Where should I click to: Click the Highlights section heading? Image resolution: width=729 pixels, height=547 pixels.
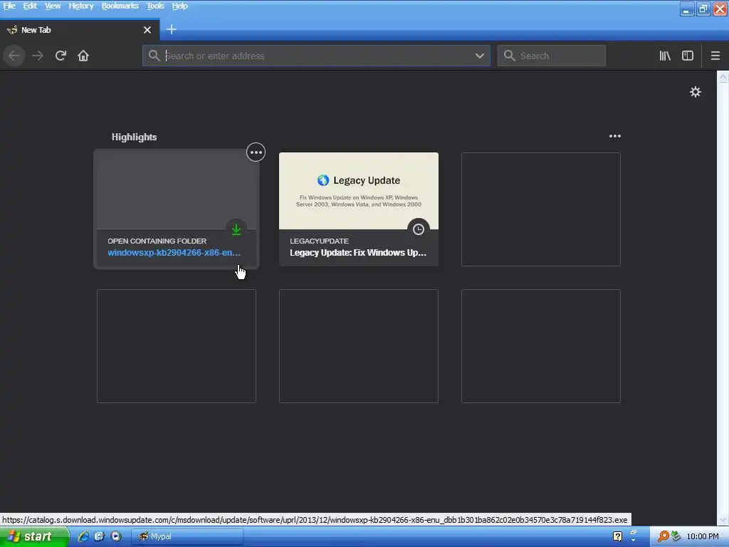pyautogui.click(x=134, y=137)
